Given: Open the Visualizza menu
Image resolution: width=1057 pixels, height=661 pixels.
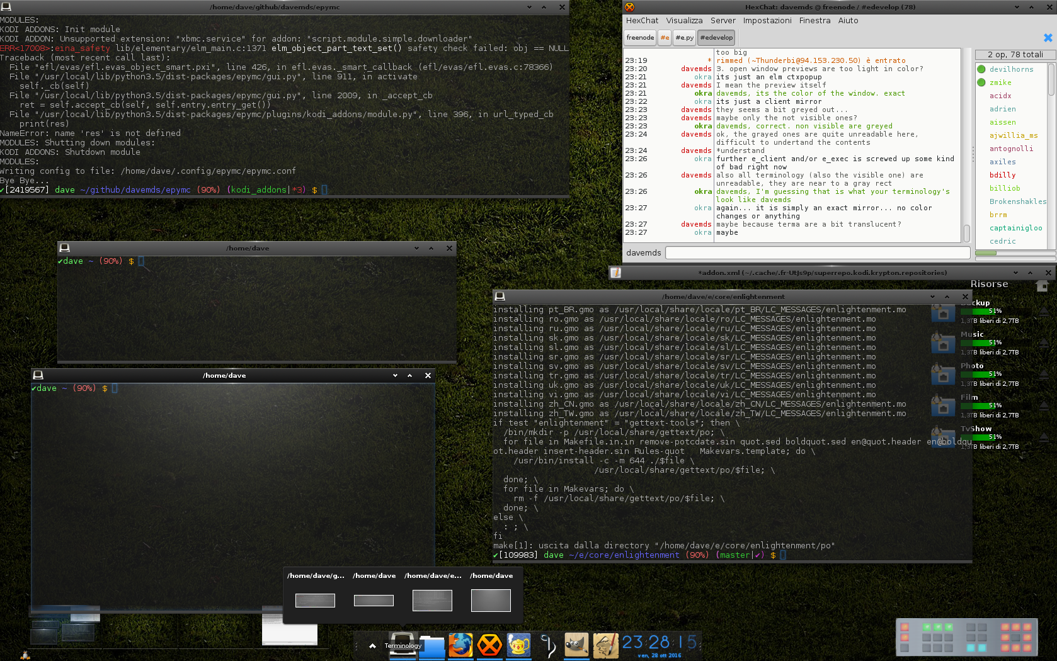Looking at the screenshot, I should click(x=684, y=21).
